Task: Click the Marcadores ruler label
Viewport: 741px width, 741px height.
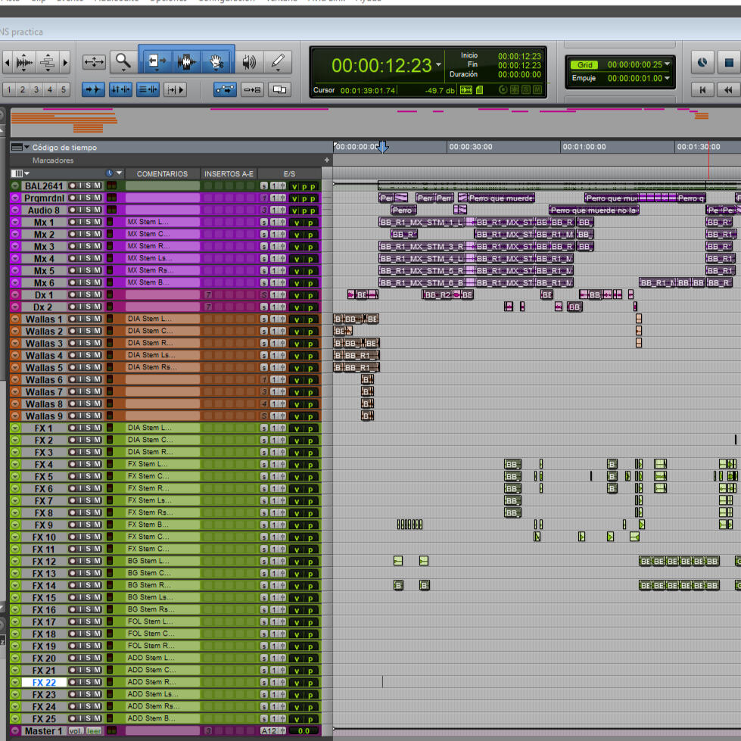Action: click(53, 160)
